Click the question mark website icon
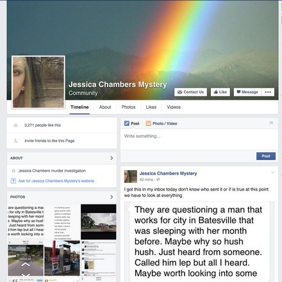Screen dimensions: 282x282 click(13, 181)
